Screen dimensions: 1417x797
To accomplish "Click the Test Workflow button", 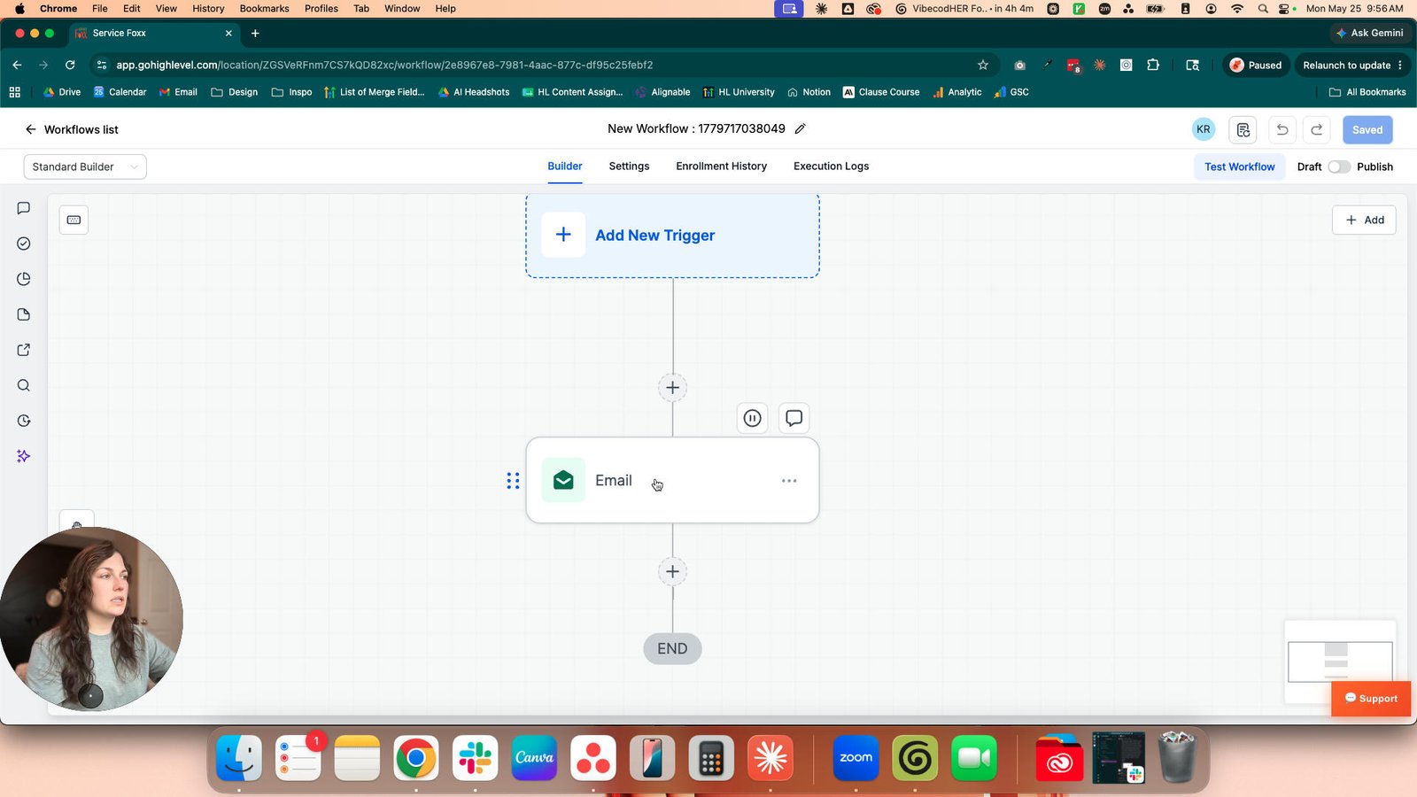I will point(1239,166).
